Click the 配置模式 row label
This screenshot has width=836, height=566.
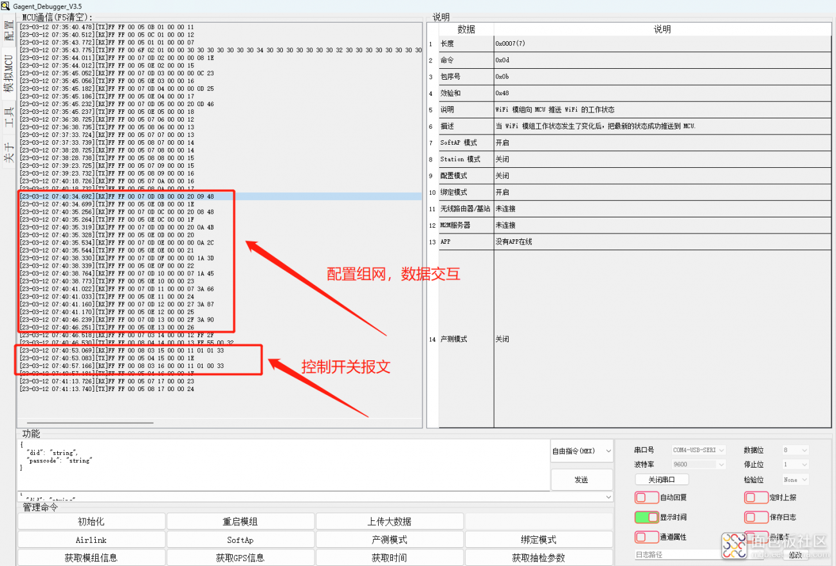tap(466, 176)
